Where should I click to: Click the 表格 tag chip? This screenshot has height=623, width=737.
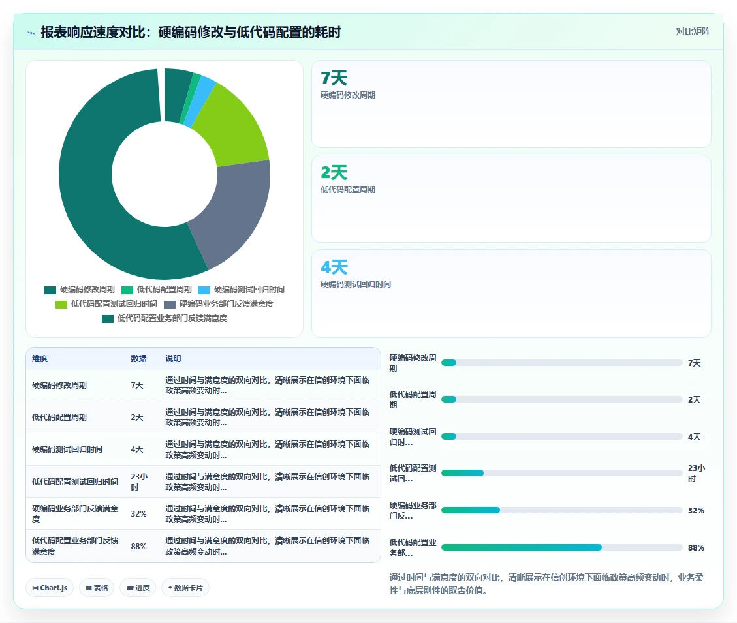pyautogui.click(x=97, y=588)
